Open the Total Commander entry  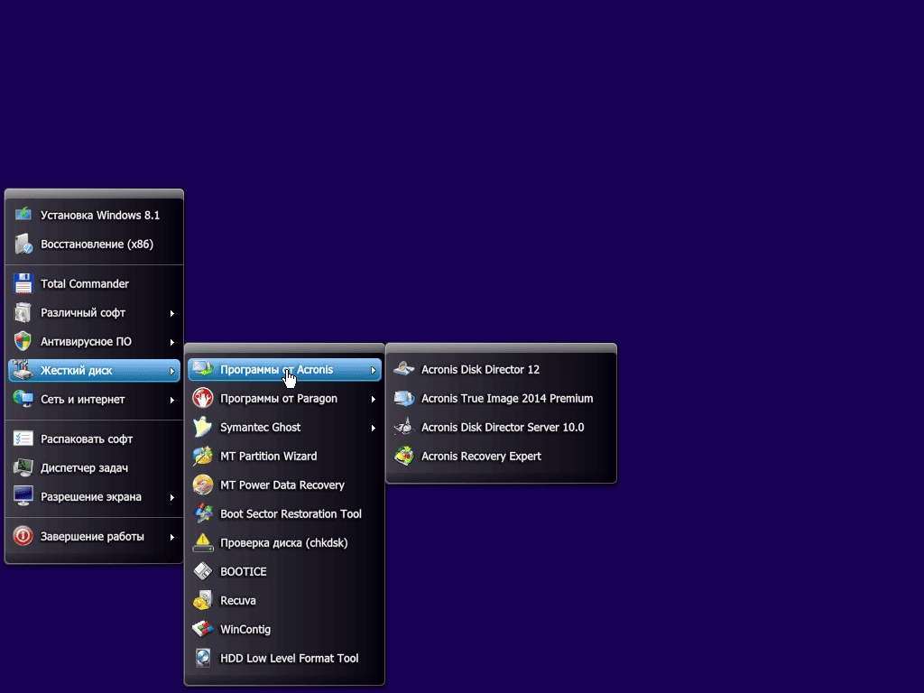pyautogui.click(x=94, y=283)
